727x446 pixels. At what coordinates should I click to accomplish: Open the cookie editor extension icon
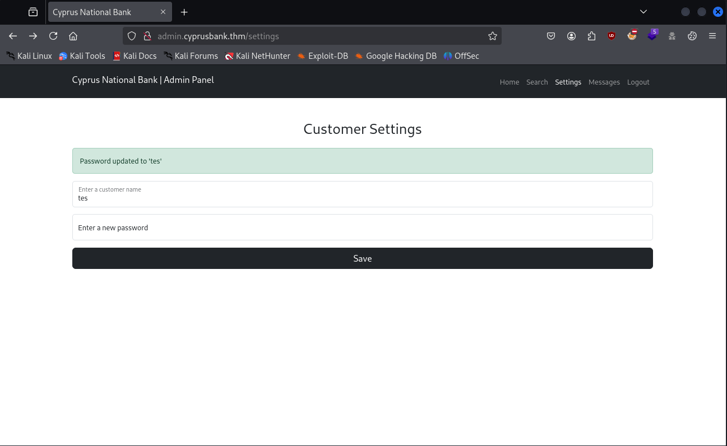tap(692, 36)
